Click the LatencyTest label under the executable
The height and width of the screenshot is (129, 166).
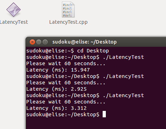tap(14, 22)
